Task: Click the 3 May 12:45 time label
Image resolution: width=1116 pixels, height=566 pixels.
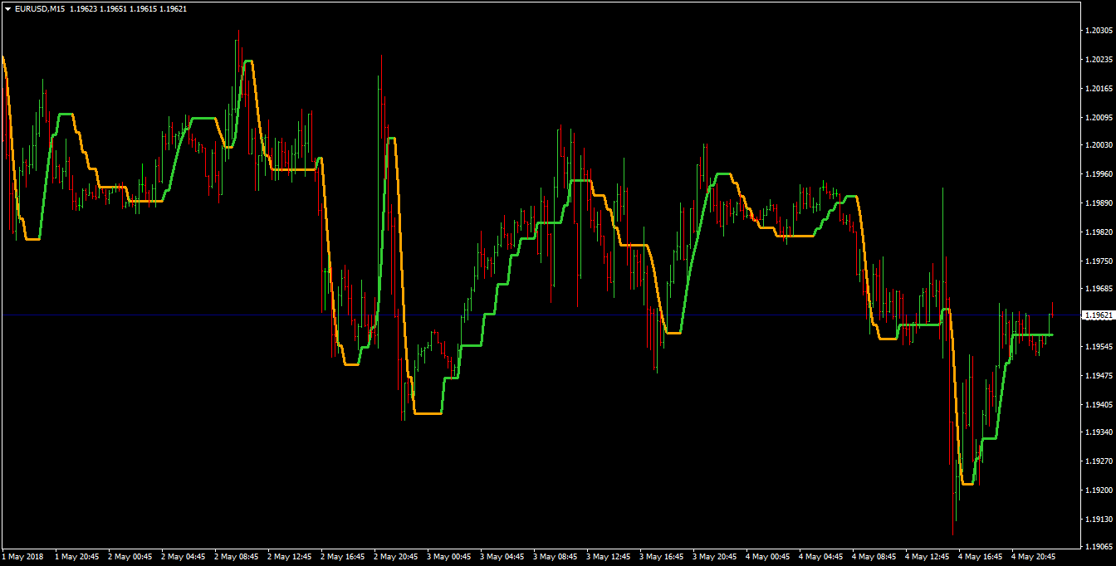Action: 609,557
